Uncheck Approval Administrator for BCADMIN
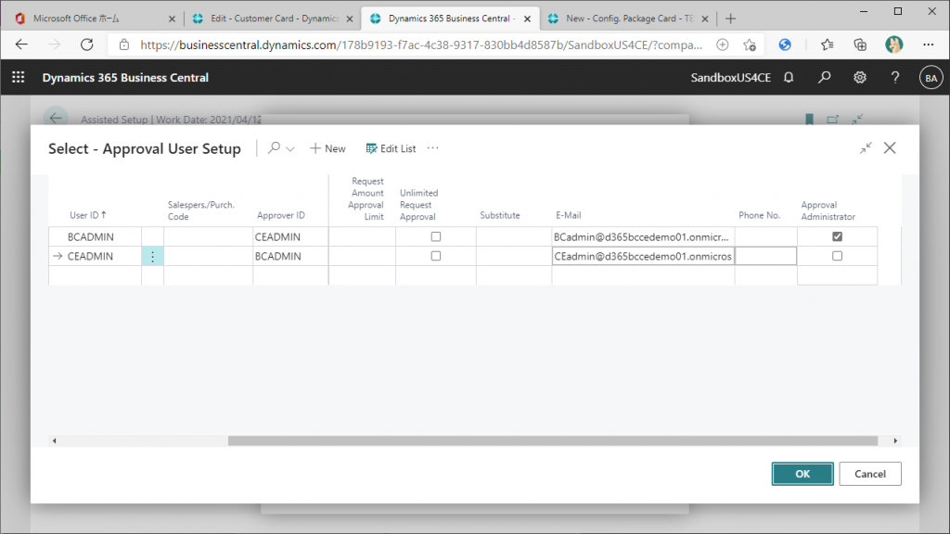The image size is (950, 534). pos(838,236)
